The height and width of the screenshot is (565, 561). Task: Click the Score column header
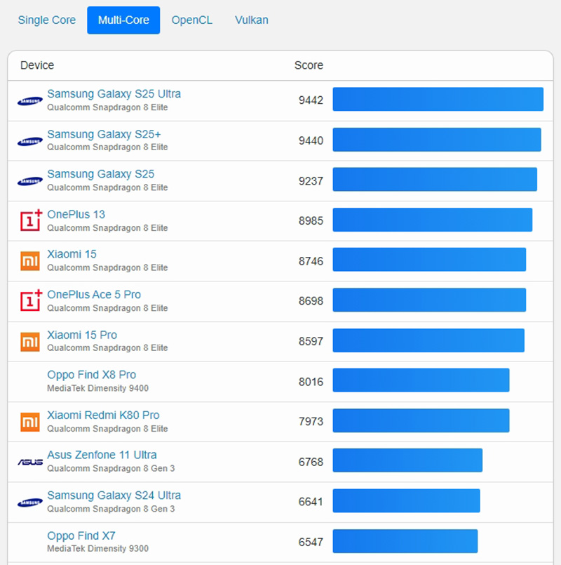coord(309,65)
